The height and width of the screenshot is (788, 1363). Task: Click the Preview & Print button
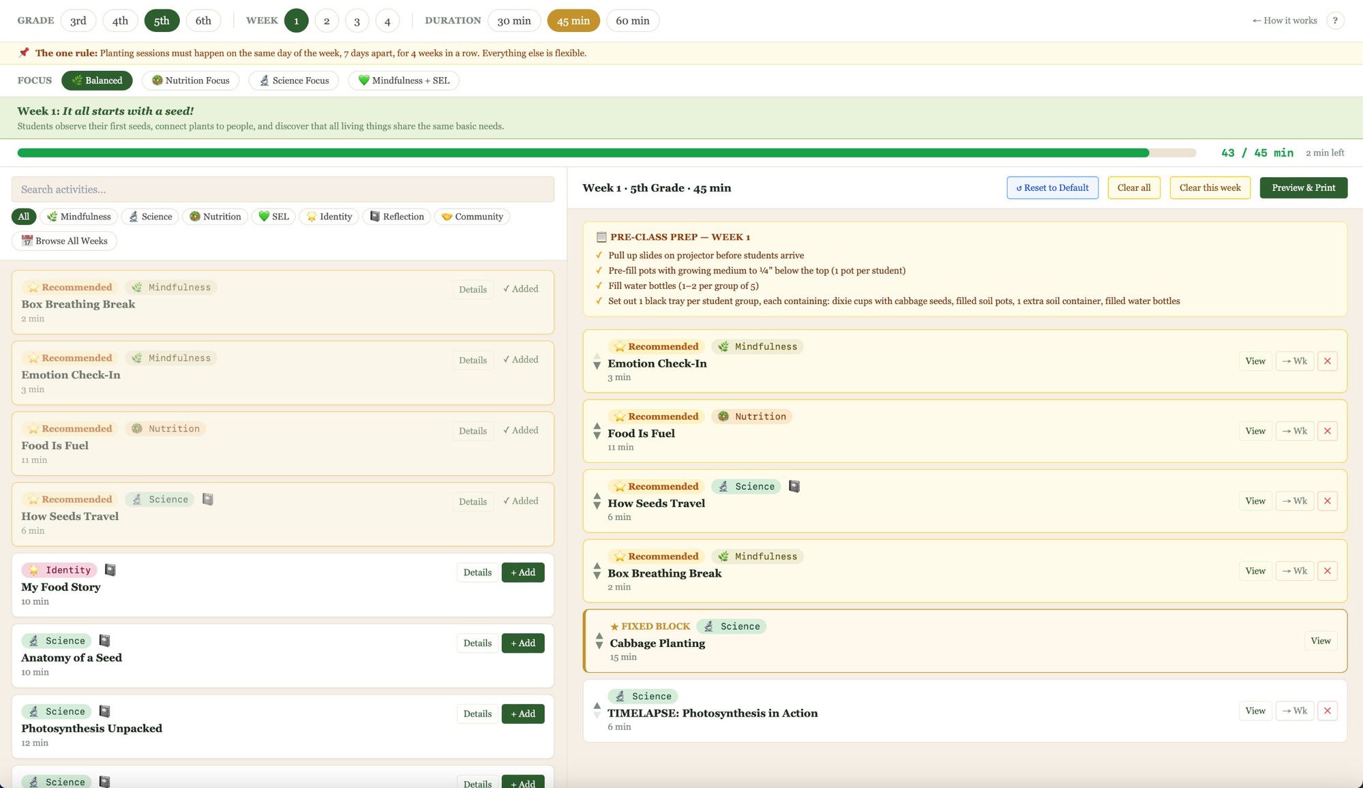[1303, 188]
